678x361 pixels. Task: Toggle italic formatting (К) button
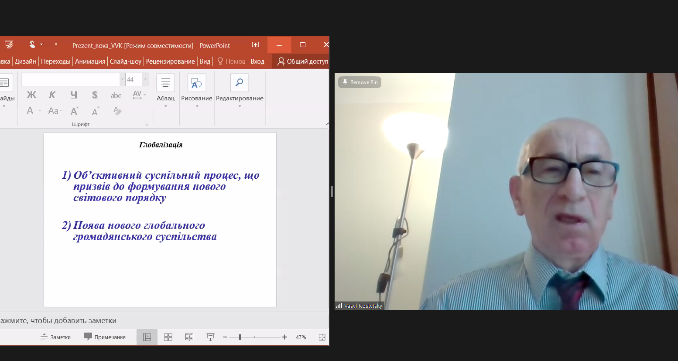(52, 95)
